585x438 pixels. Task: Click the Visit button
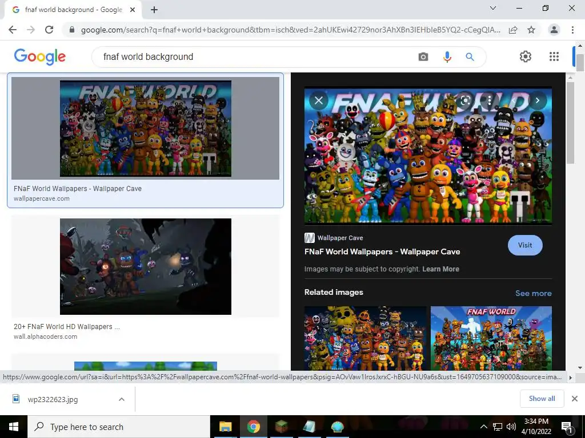click(525, 245)
